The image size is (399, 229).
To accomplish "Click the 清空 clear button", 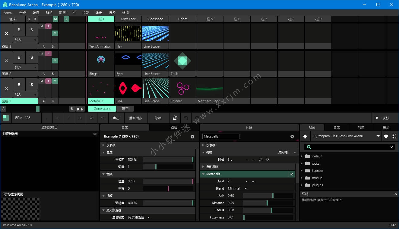I will click(125, 109).
